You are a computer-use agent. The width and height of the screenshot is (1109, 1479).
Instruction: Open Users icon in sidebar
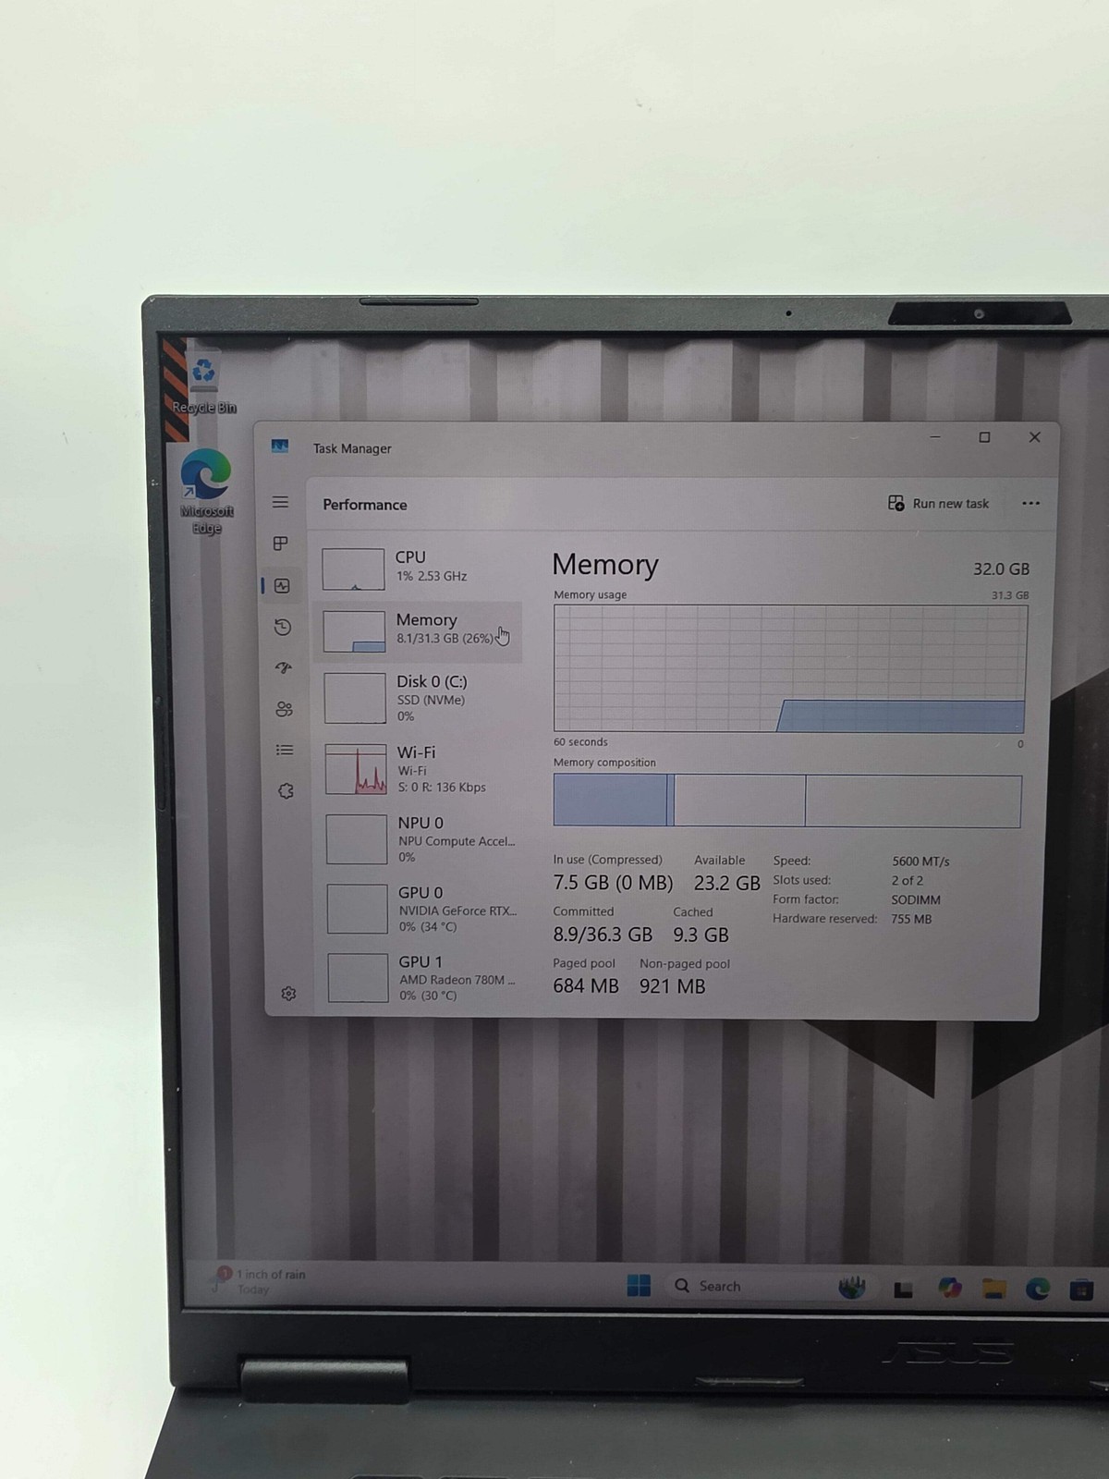tap(284, 709)
